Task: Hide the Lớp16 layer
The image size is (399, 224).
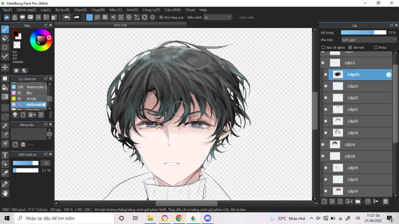Action: coord(323,145)
